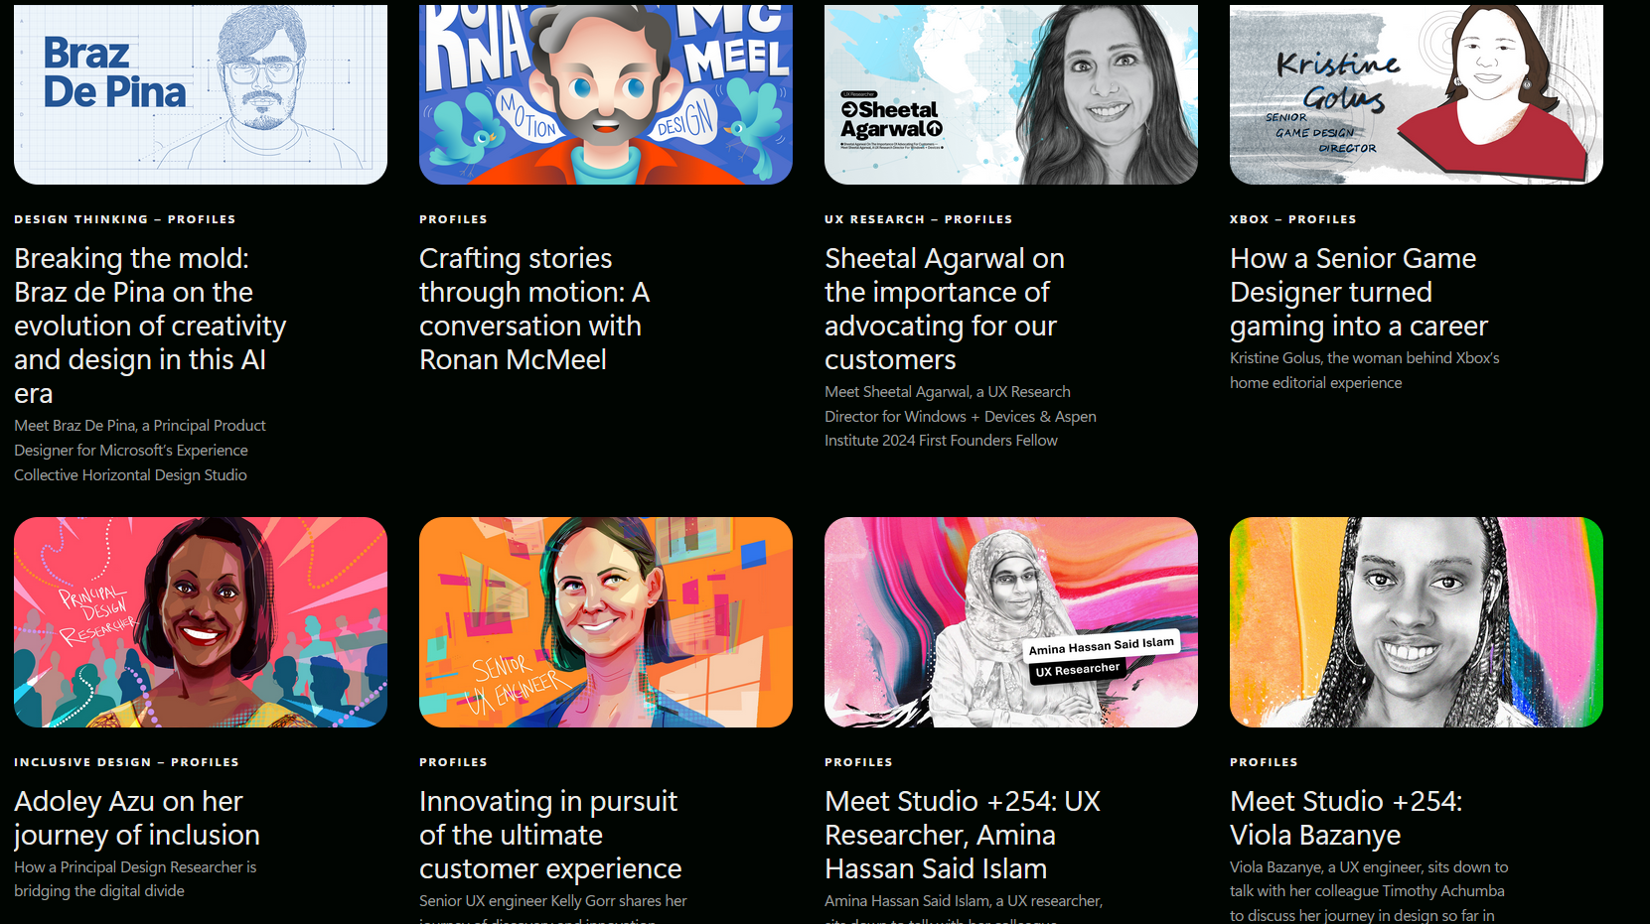This screenshot has height=924, width=1650.
Task: Open the Sheetal Agarwal portrait thumbnail
Action: [1011, 93]
